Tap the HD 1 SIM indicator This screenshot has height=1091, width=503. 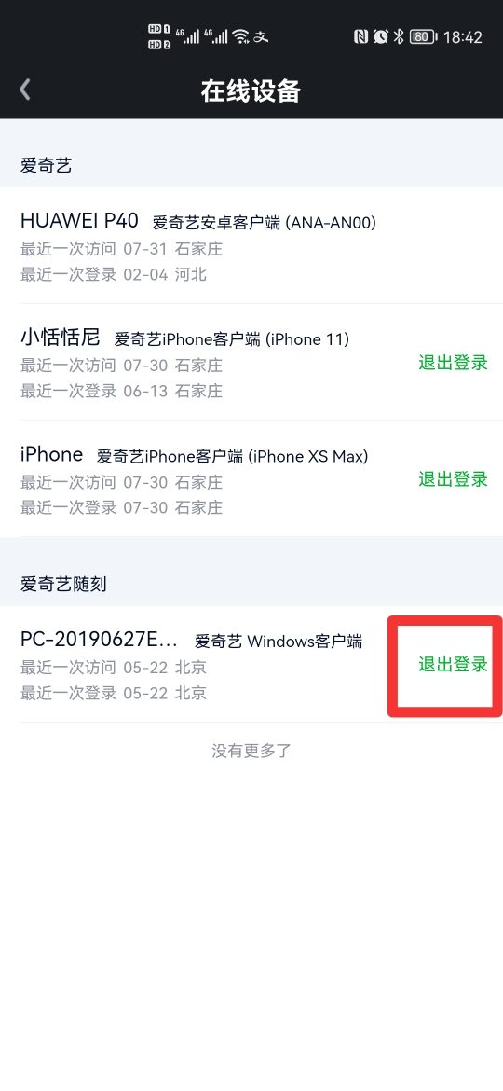[x=159, y=29]
